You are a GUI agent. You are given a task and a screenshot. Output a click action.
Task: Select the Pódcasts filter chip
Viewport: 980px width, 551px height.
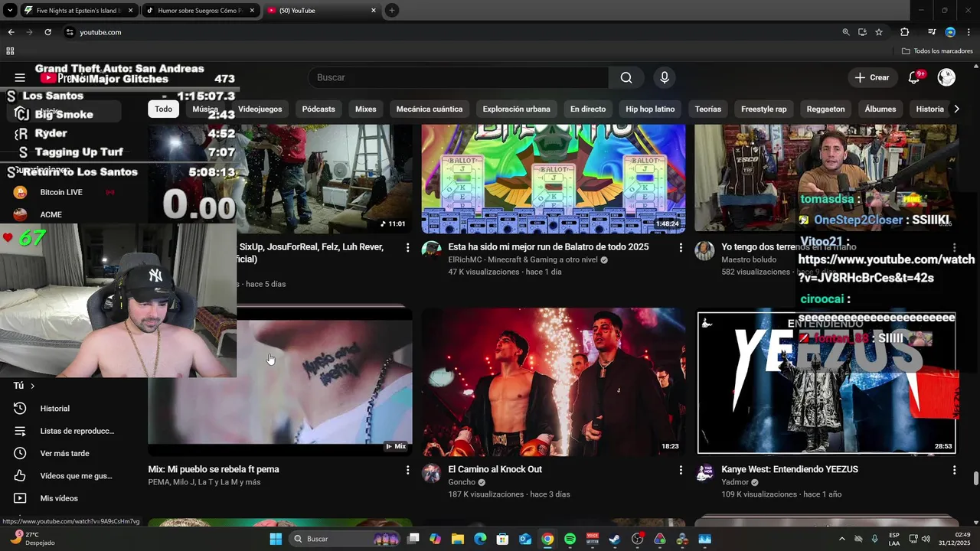(318, 109)
